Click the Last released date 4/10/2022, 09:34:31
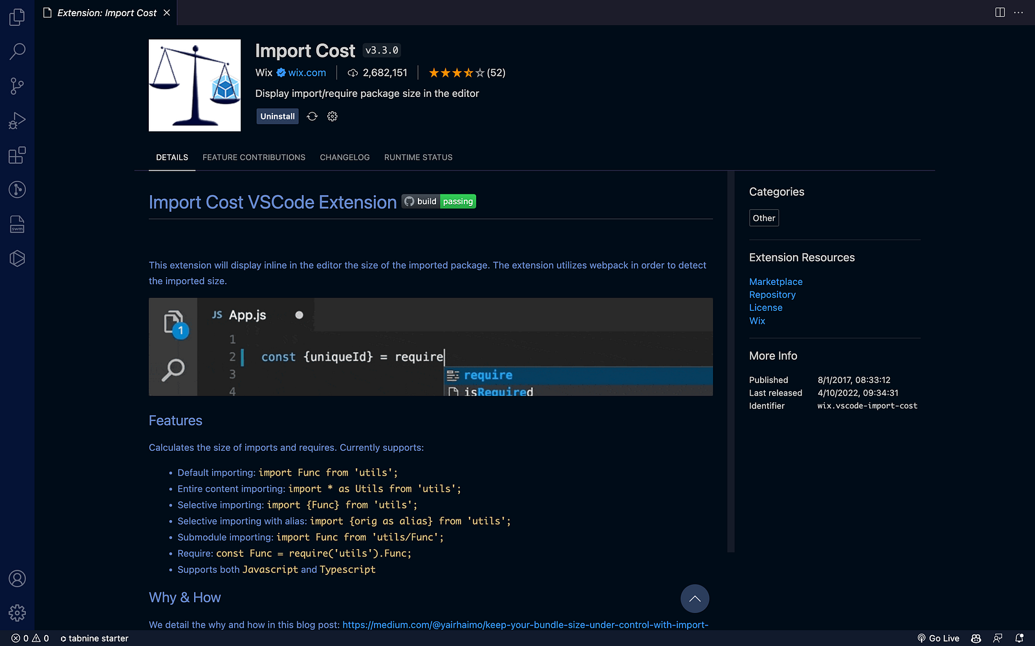The width and height of the screenshot is (1035, 646). [858, 393]
